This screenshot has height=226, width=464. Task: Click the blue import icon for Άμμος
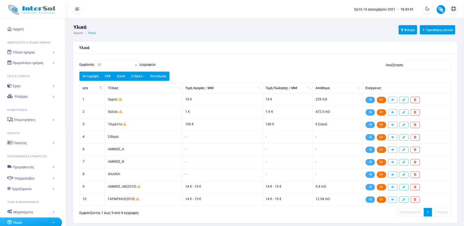(370, 100)
